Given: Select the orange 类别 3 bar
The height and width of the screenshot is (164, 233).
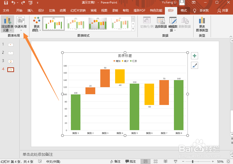Looking at the screenshot, I should 105,78.
